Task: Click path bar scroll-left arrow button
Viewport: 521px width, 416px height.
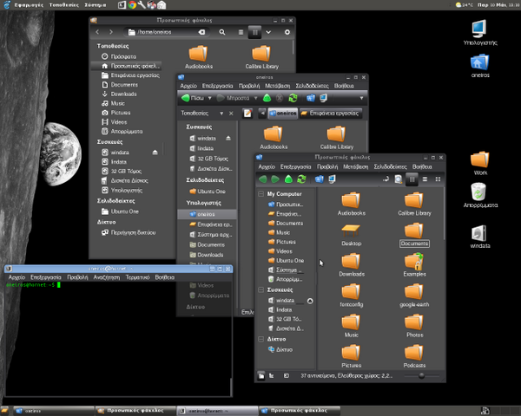Action: pos(262,114)
